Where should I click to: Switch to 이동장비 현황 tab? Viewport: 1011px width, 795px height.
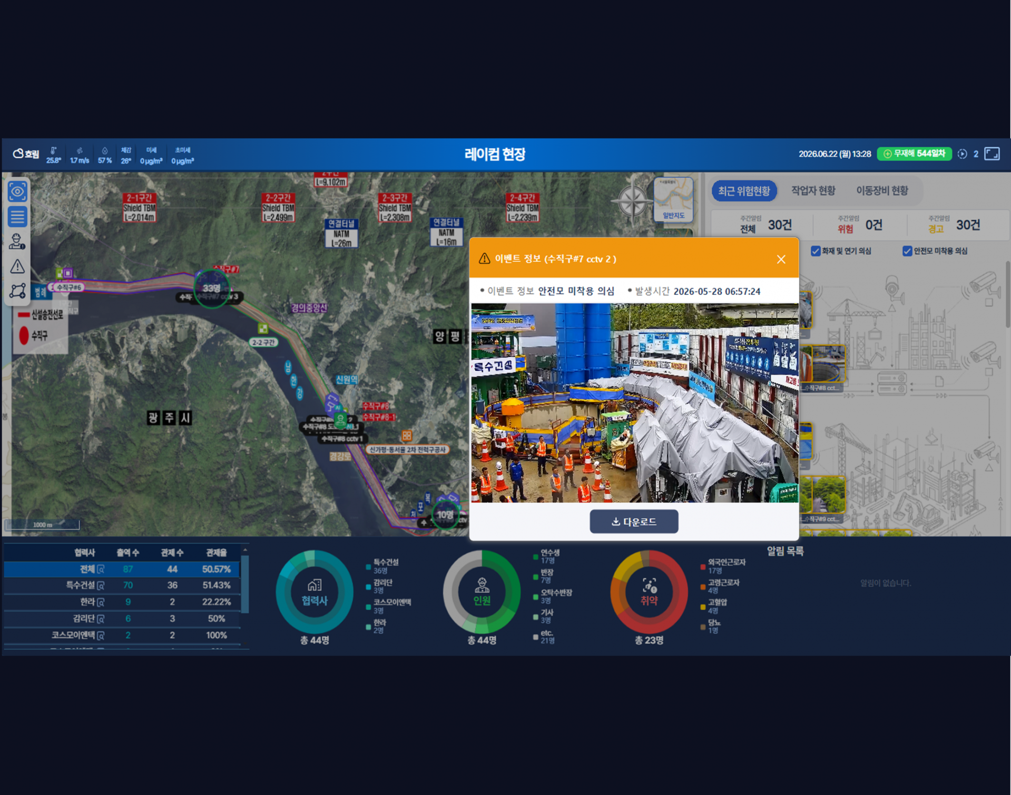pos(882,191)
